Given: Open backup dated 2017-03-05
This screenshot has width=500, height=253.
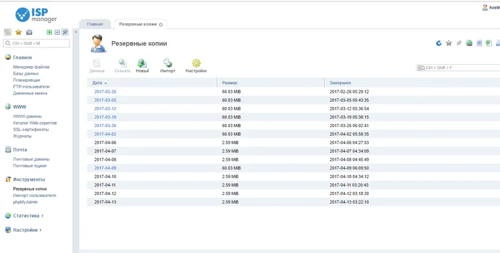Looking at the screenshot, I should click(x=105, y=100).
